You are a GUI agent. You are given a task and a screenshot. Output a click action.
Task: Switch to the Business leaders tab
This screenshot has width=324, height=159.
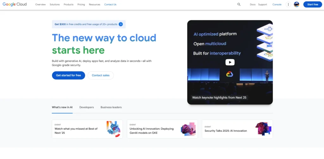[x=111, y=107]
